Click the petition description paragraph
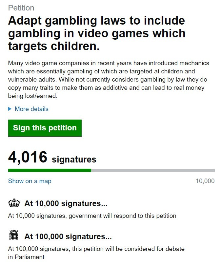 109,80
